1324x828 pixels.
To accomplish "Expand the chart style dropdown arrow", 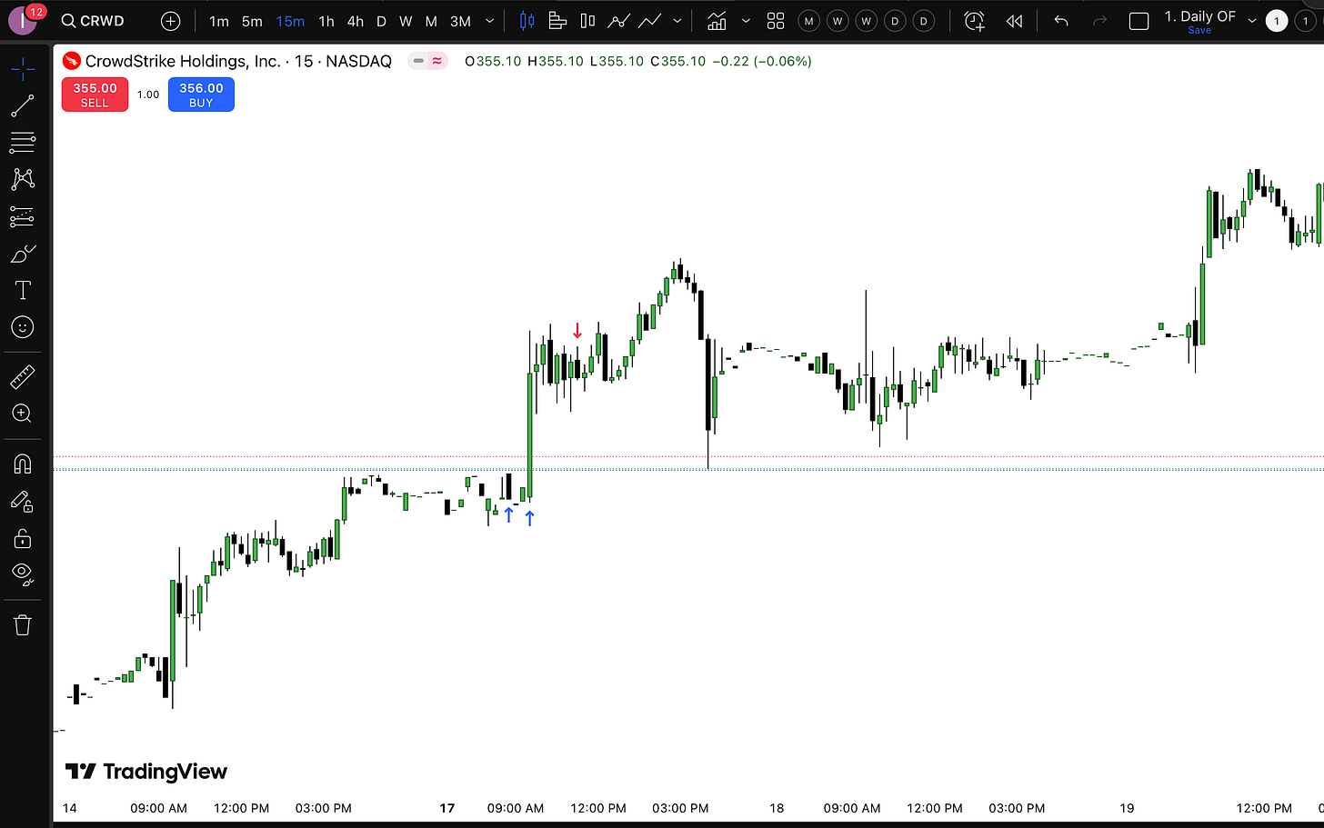I will (677, 21).
